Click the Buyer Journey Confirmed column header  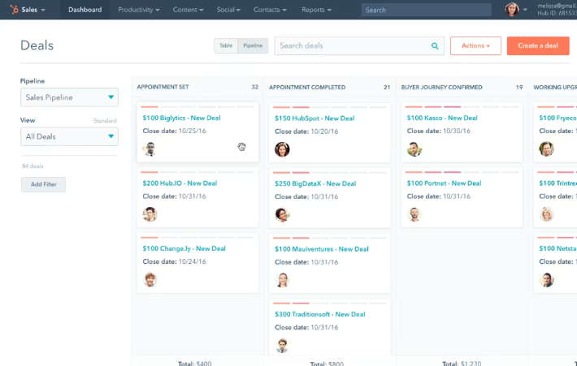[x=441, y=88]
